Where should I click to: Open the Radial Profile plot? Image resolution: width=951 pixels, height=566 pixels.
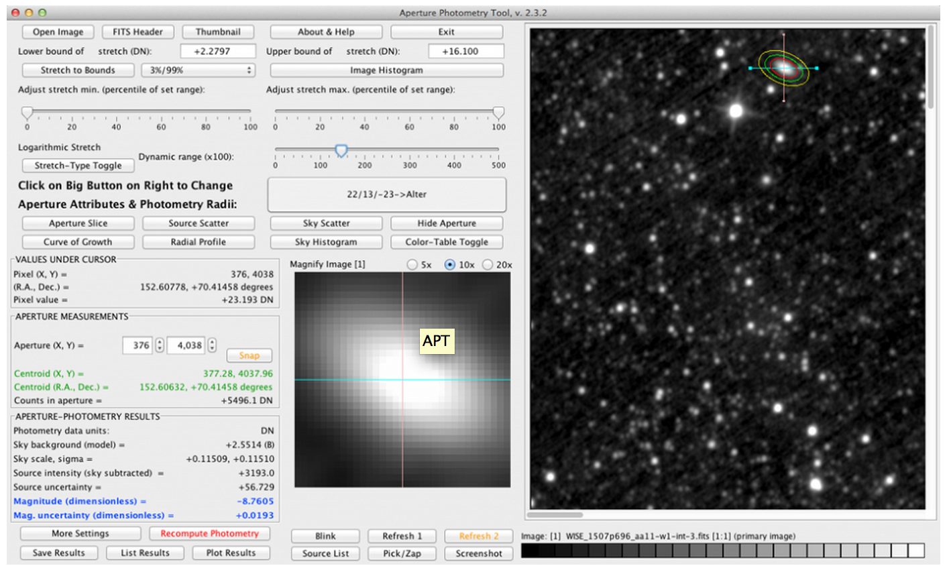(x=199, y=241)
